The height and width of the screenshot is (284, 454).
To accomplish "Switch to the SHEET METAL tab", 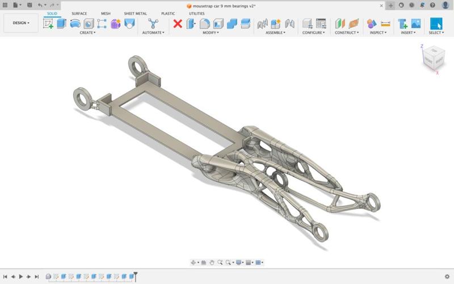I will click(135, 14).
